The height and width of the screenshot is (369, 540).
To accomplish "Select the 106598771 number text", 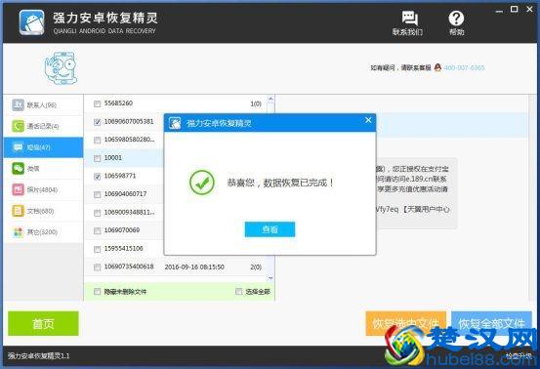I will (x=120, y=176).
